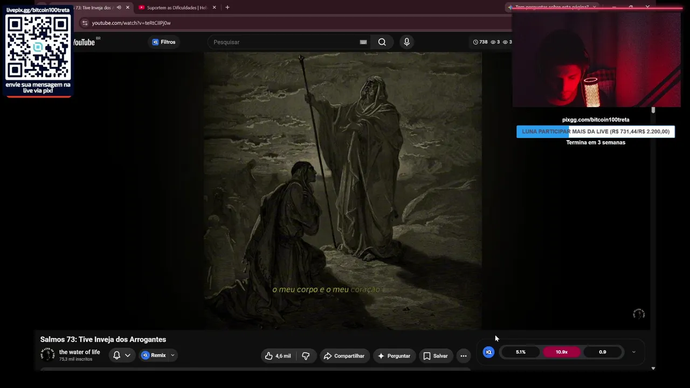Open the water of life channel name
Screen dimensions: 690x388
pyautogui.click(x=79, y=352)
